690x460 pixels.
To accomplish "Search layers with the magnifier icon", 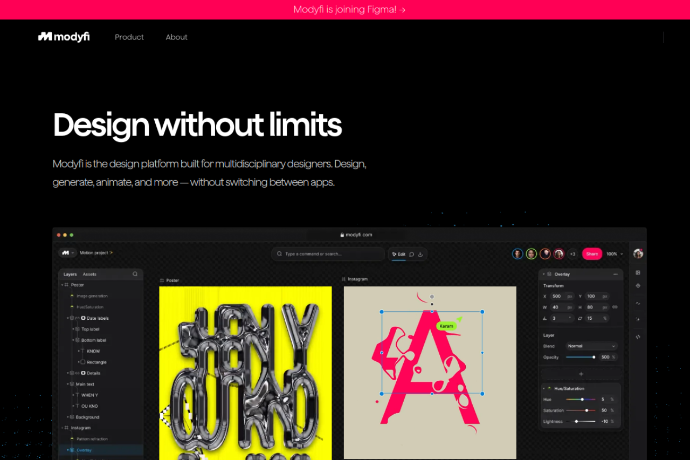I will click(135, 274).
